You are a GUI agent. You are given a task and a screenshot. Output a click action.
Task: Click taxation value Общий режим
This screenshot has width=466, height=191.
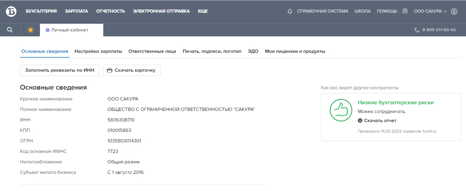(124, 162)
